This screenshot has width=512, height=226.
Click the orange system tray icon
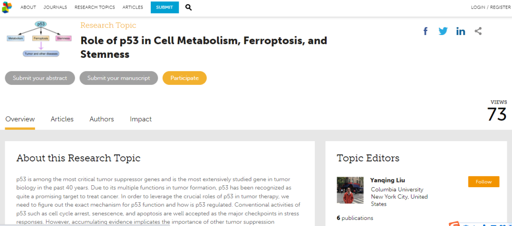pyautogui.click(x=454, y=224)
